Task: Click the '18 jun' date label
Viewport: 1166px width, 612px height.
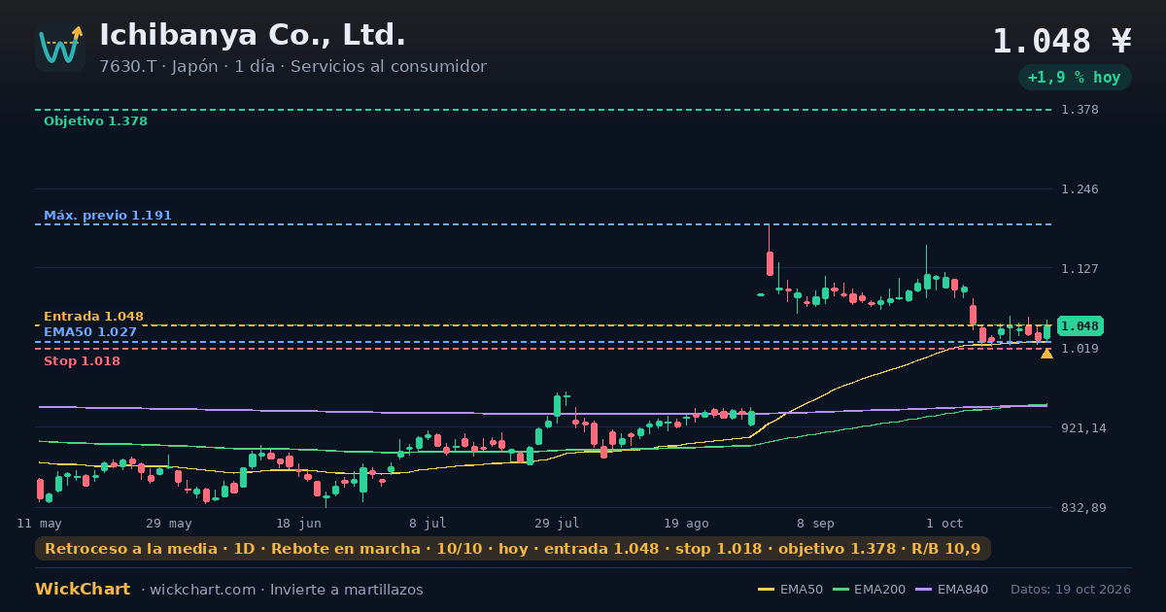Action: click(x=298, y=523)
